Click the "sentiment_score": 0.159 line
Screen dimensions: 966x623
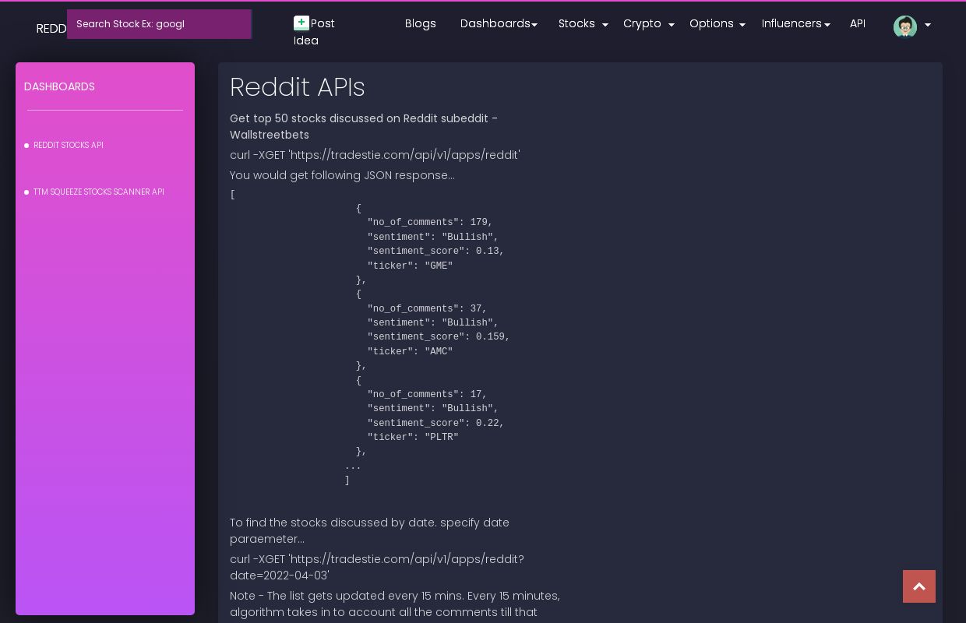[439, 337]
